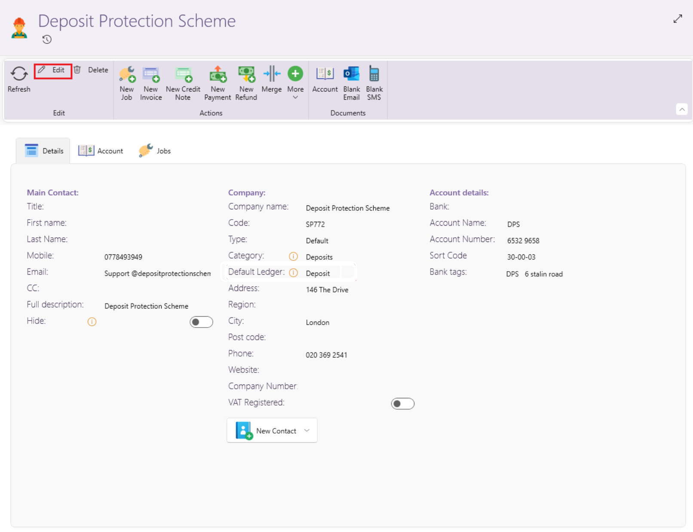The image size is (693, 532).
Task: Click the mobile number 0778493949
Action: pos(123,257)
